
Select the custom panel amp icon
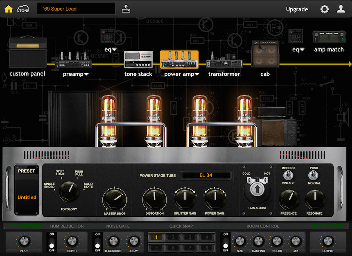tap(28, 52)
